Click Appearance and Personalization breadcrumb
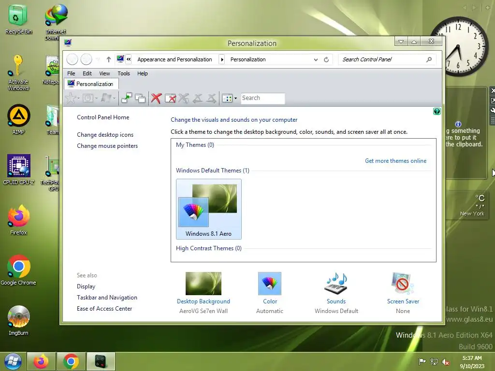Image resolution: width=495 pixels, height=371 pixels. 175,59
